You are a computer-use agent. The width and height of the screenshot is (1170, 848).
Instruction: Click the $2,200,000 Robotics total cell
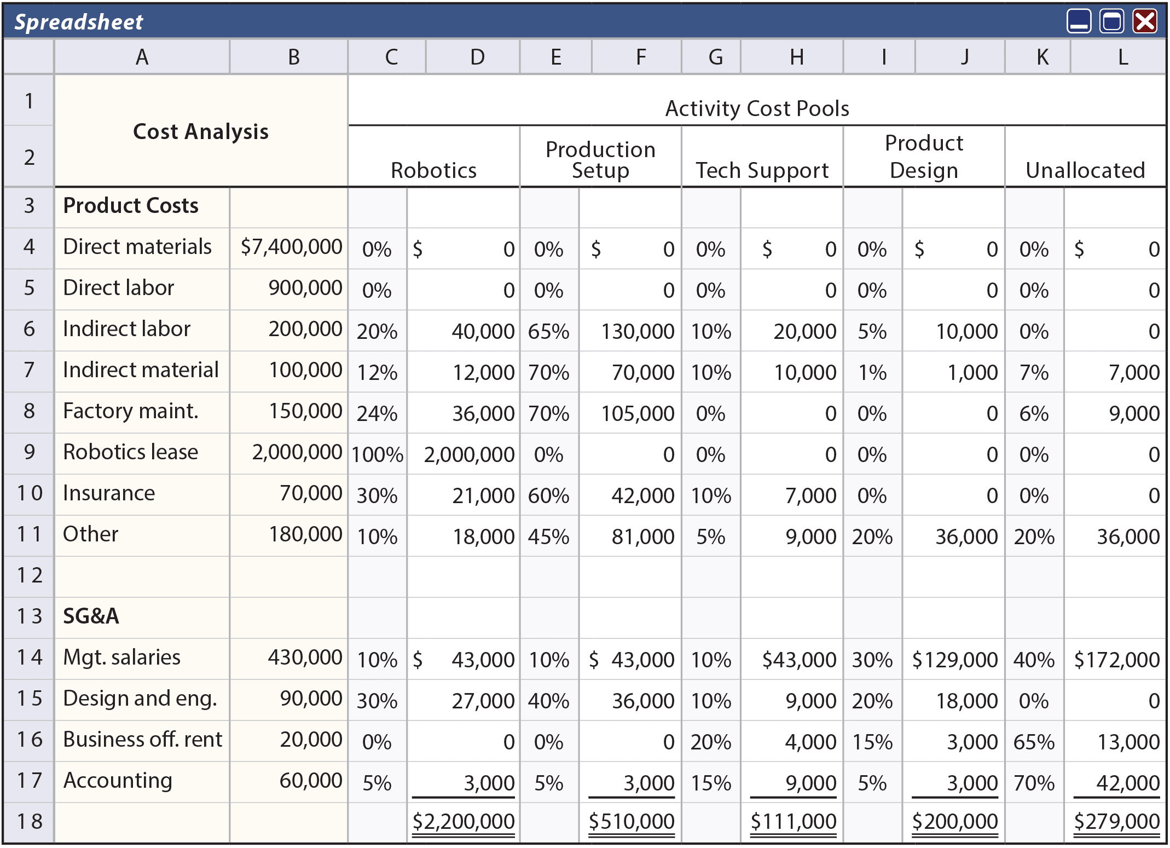point(463,821)
